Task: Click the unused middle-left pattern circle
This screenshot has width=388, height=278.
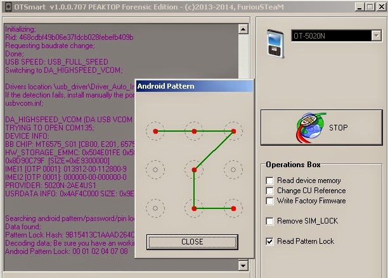Action: [155, 170]
